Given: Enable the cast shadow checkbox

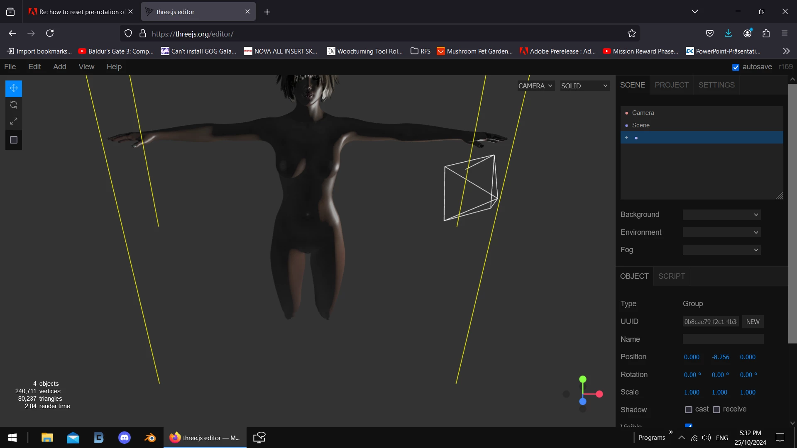Looking at the screenshot, I should click(689, 410).
